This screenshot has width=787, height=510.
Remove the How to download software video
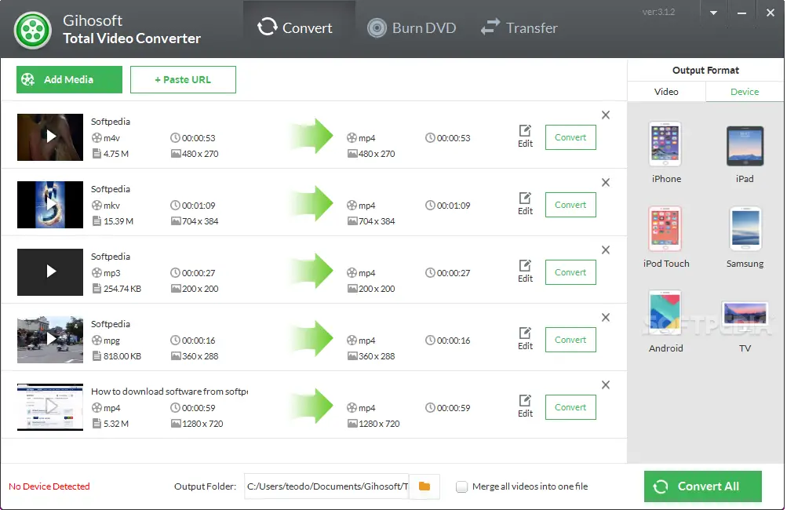[606, 385]
